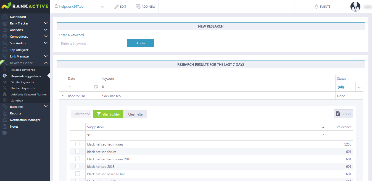Click the Relevance sort arrow icon
This screenshot has height=181, width=372.
[323, 127]
